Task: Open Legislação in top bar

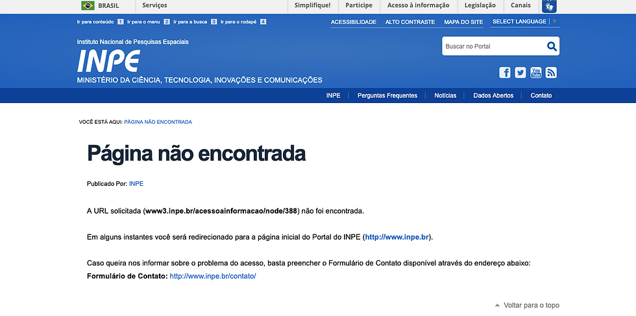Action: pos(480,6)
